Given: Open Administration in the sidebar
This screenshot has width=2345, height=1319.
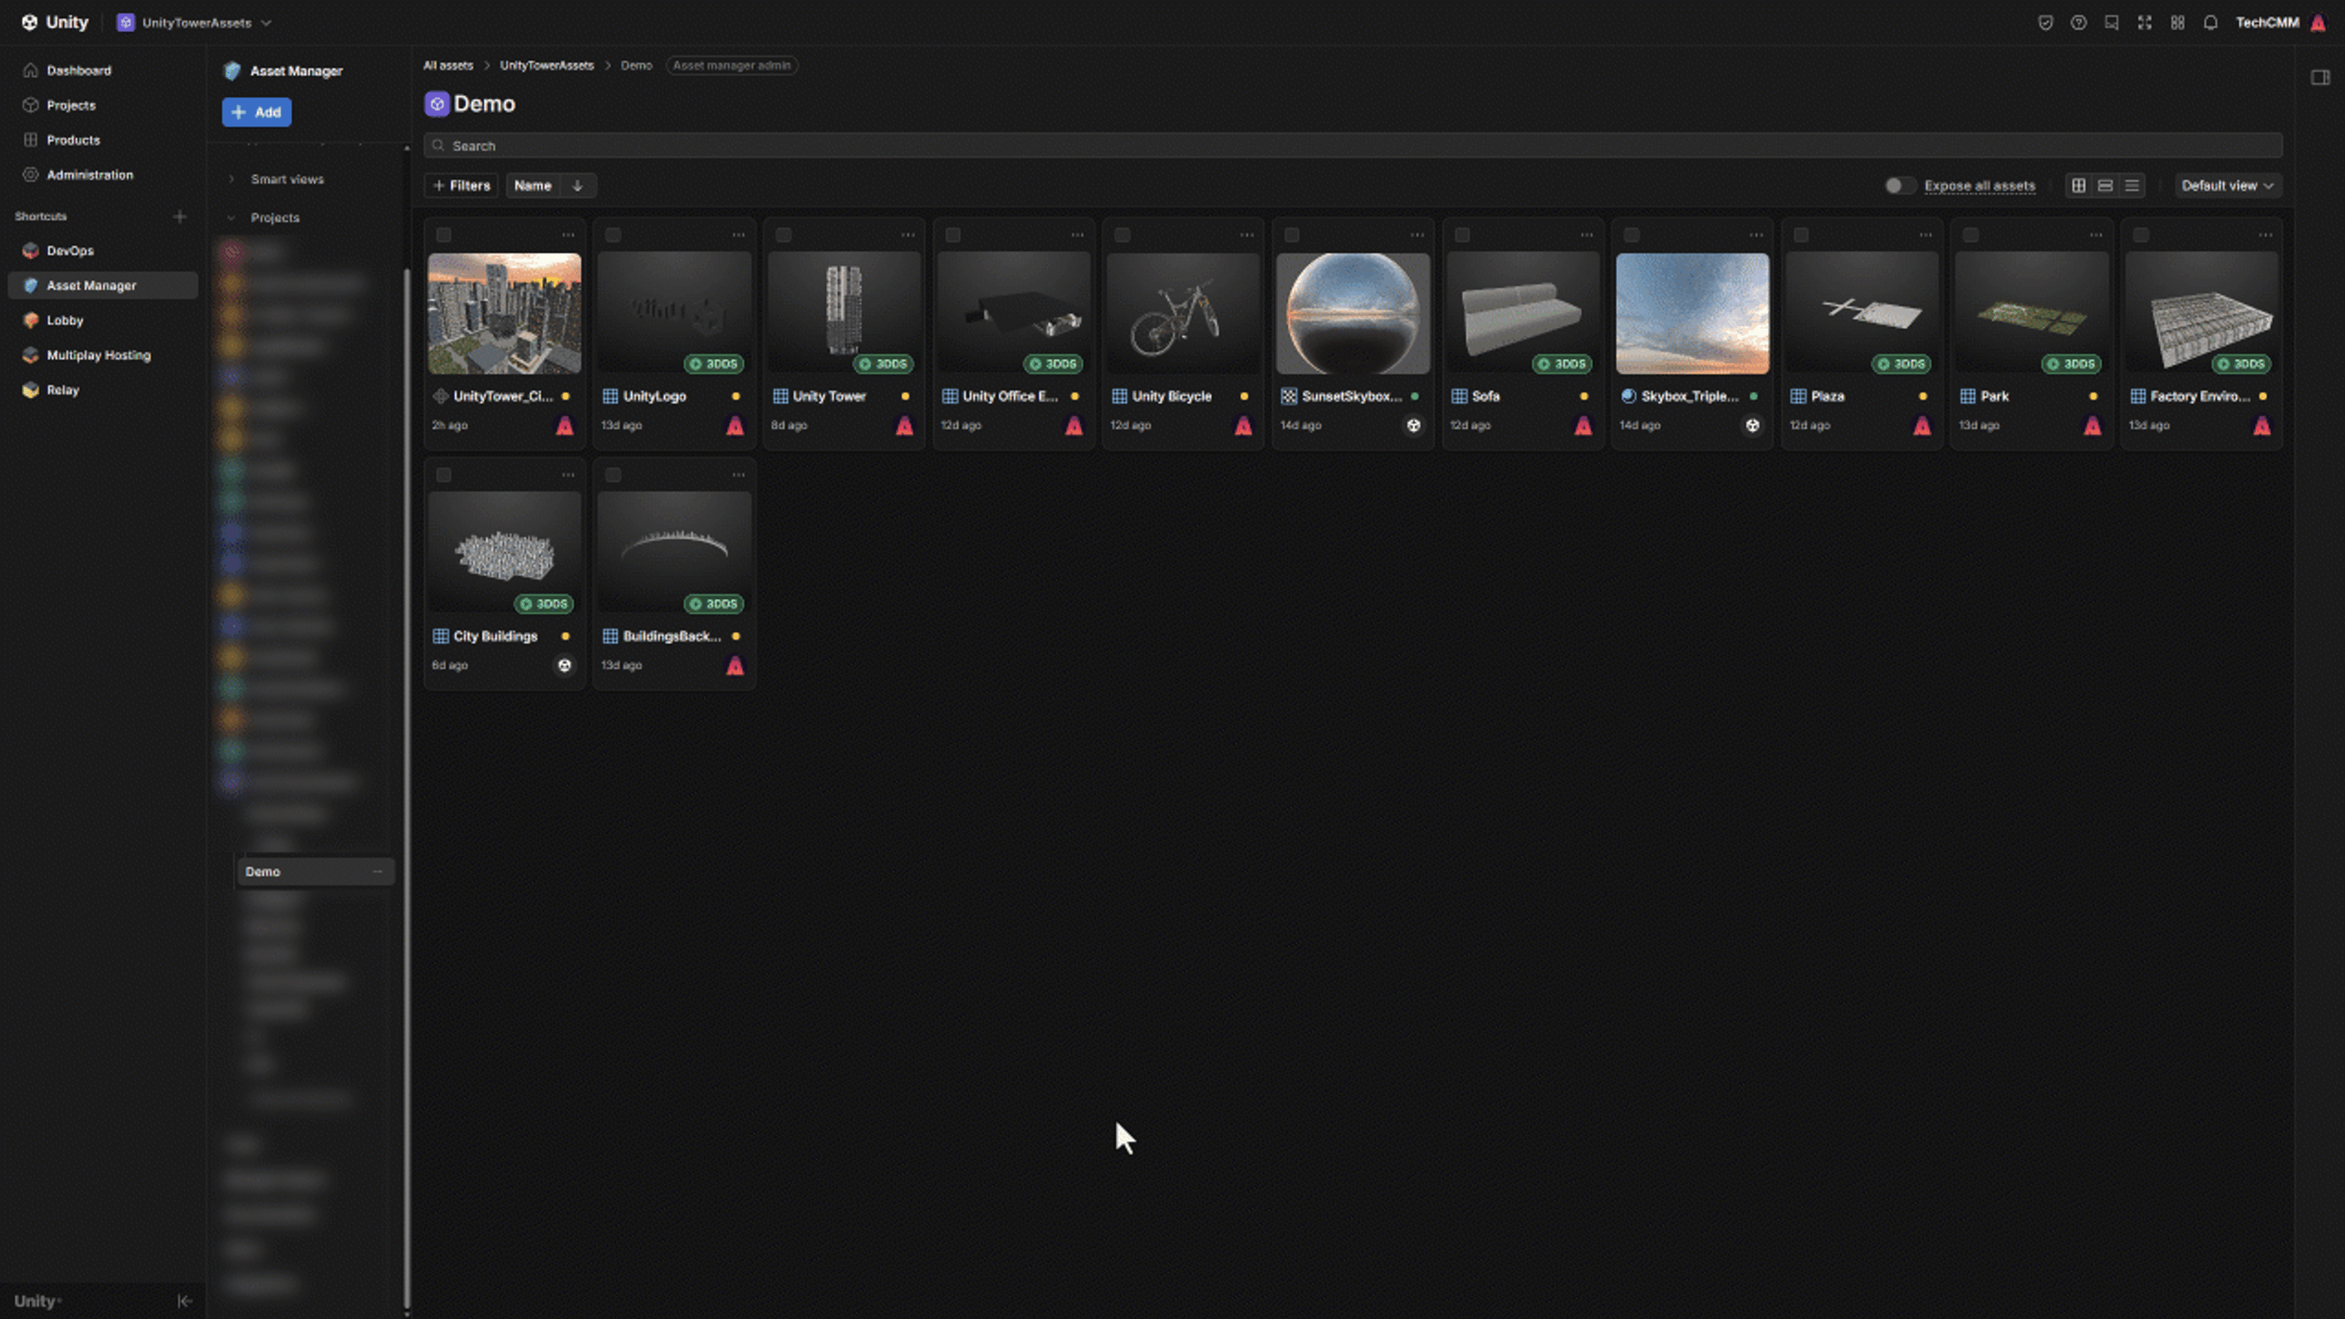Looking at the screenshot, I should point(90,175).
